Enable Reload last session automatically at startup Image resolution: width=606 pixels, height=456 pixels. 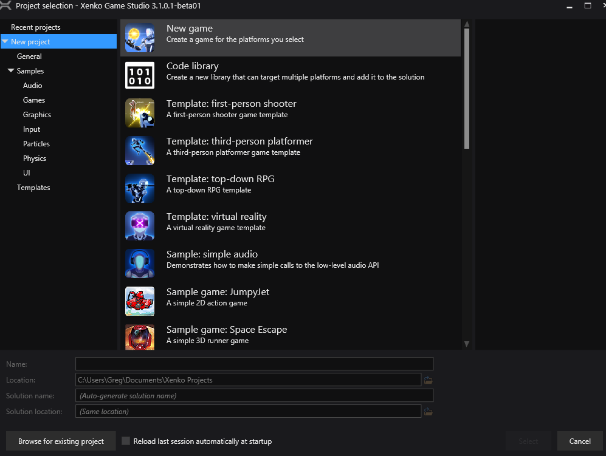pos(126,441)
